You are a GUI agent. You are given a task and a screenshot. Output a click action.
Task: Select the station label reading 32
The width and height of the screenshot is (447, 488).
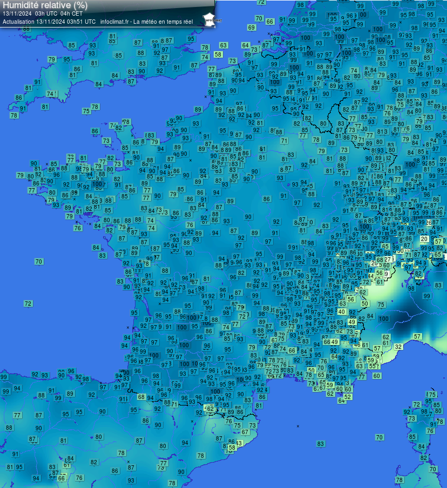(x=398, y=347)
